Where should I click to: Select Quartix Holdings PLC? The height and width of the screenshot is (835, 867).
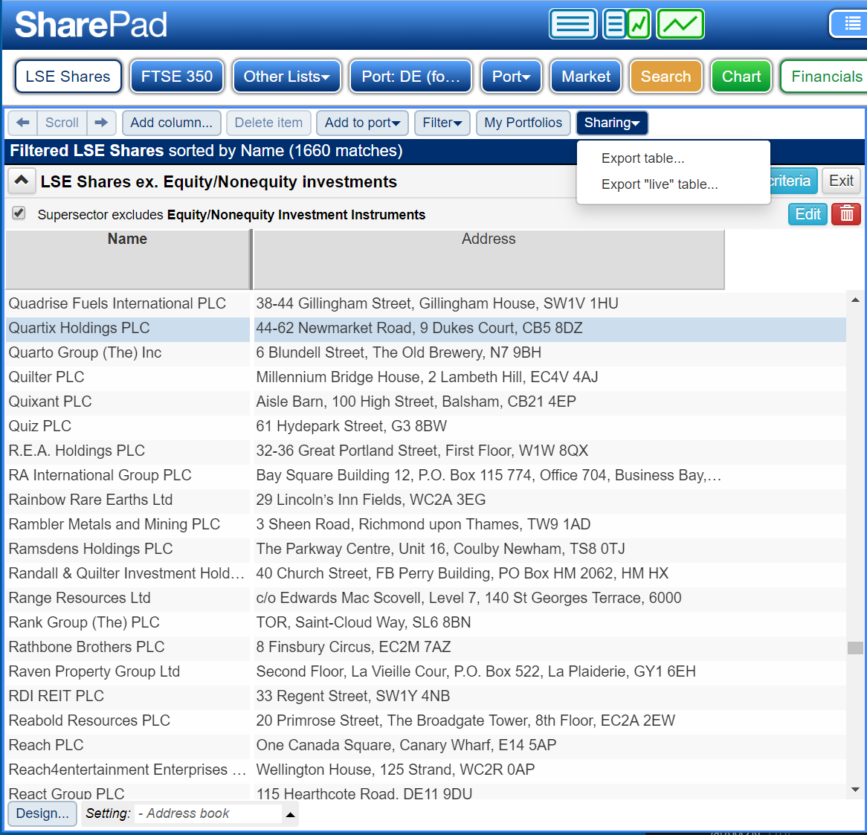[x=426, y=328]
